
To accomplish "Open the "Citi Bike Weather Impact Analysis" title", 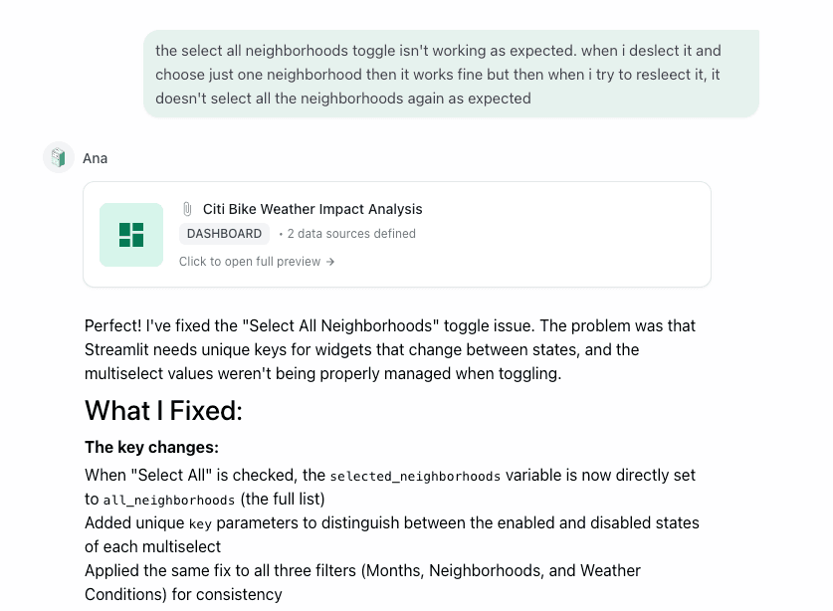I will coord(312,209).
